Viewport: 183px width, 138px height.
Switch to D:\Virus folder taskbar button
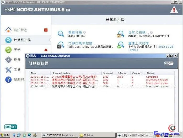coord(97,135)
